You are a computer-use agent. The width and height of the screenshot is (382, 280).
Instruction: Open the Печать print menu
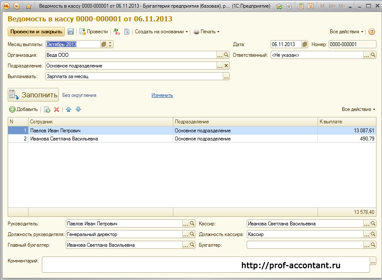point(206,32)
